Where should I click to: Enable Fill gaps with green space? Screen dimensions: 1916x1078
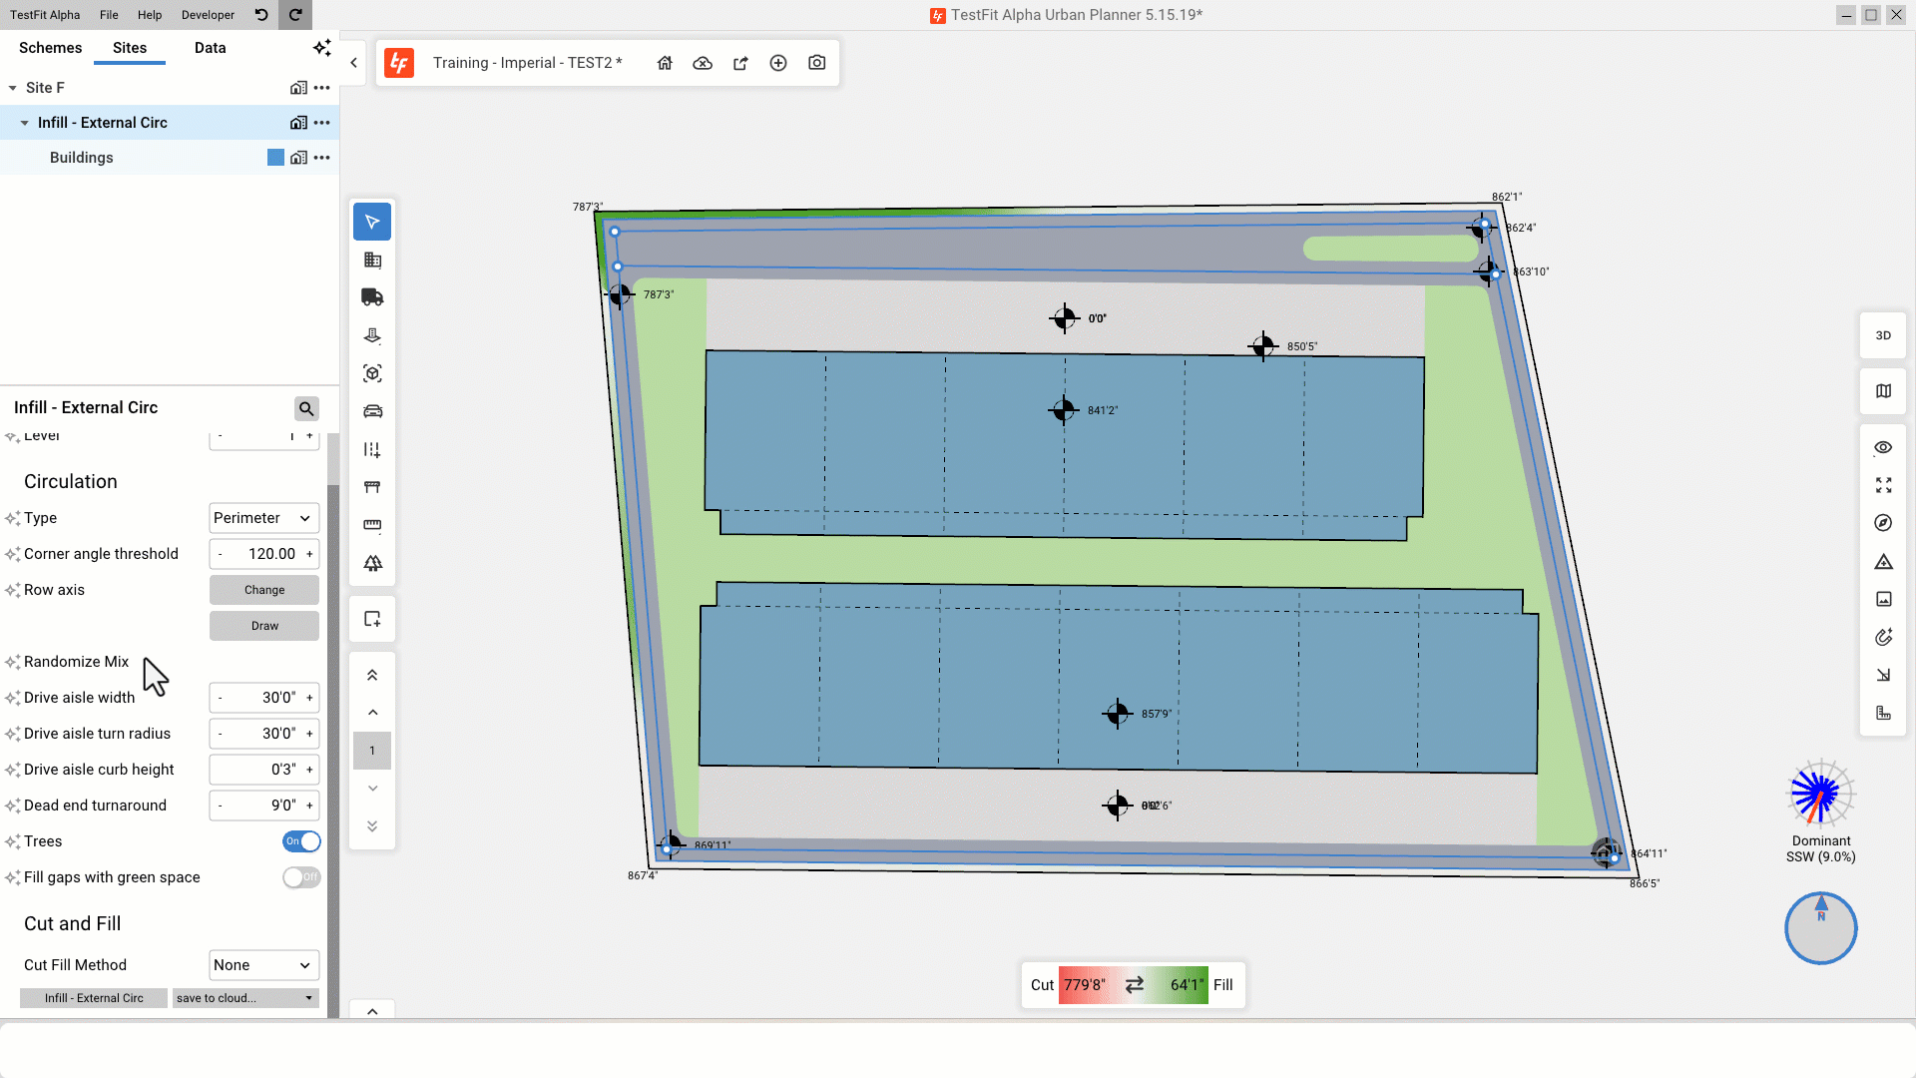point(301,877)
